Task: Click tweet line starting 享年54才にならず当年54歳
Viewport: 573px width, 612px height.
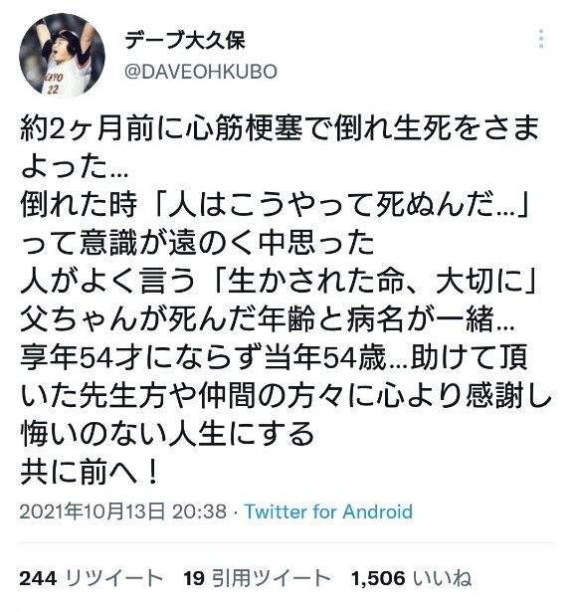Action: tap(274, 357)
